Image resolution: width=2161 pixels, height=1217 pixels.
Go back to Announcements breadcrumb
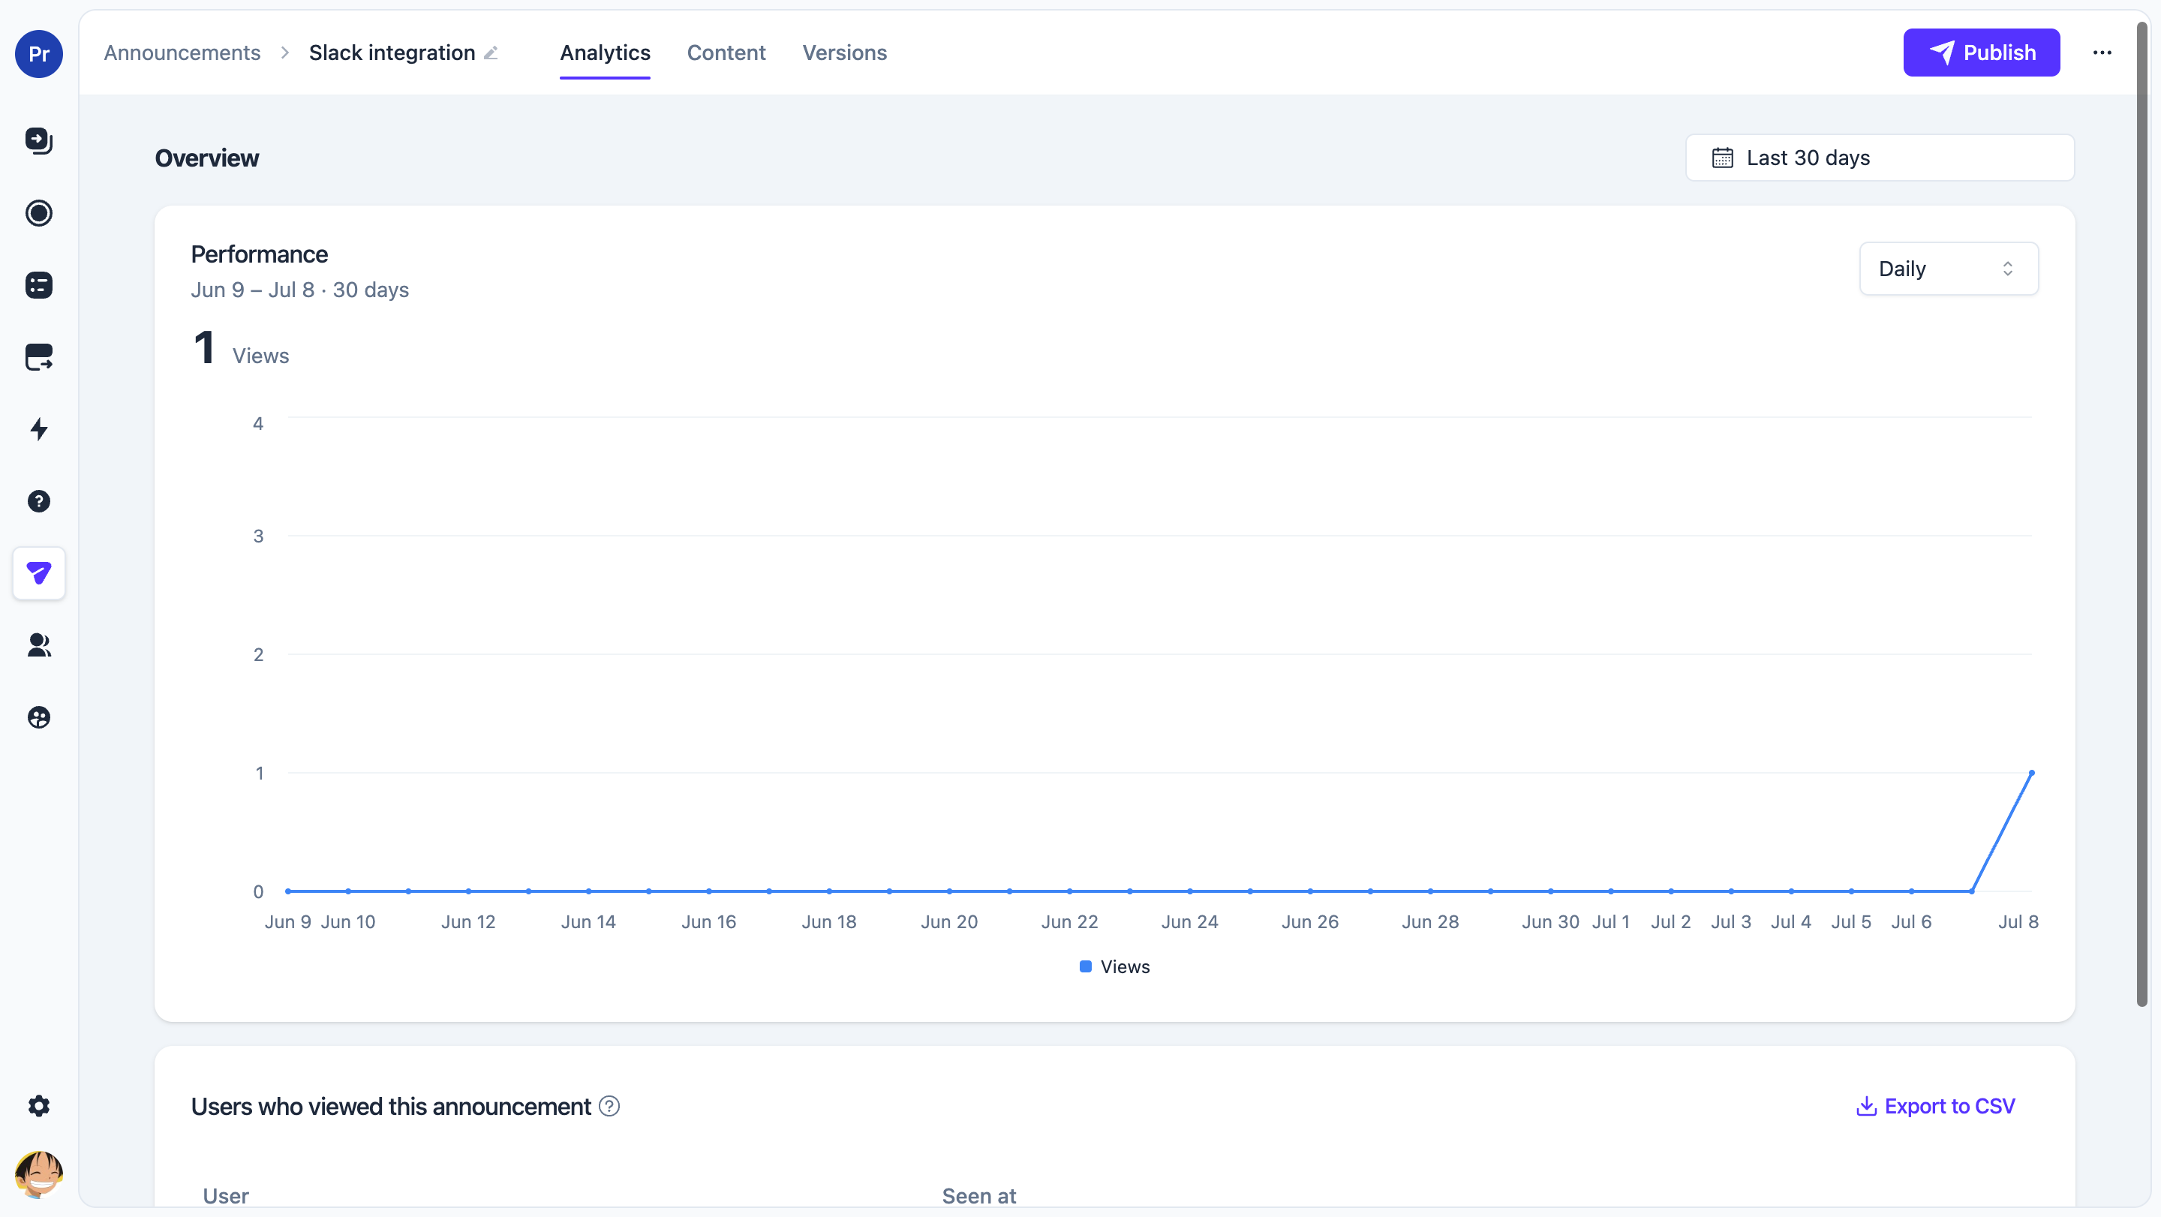tap(182, 53)
